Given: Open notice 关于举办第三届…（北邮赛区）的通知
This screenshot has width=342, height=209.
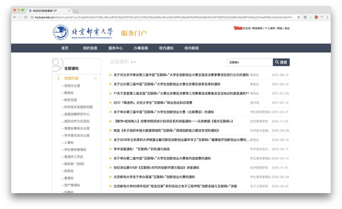Looking at the screenshot, I should pyautogui.click(x=163, y=112).
